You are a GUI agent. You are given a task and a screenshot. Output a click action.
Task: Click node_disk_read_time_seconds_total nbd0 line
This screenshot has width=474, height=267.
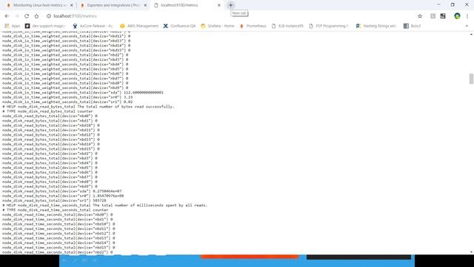(x=58, y=214)
